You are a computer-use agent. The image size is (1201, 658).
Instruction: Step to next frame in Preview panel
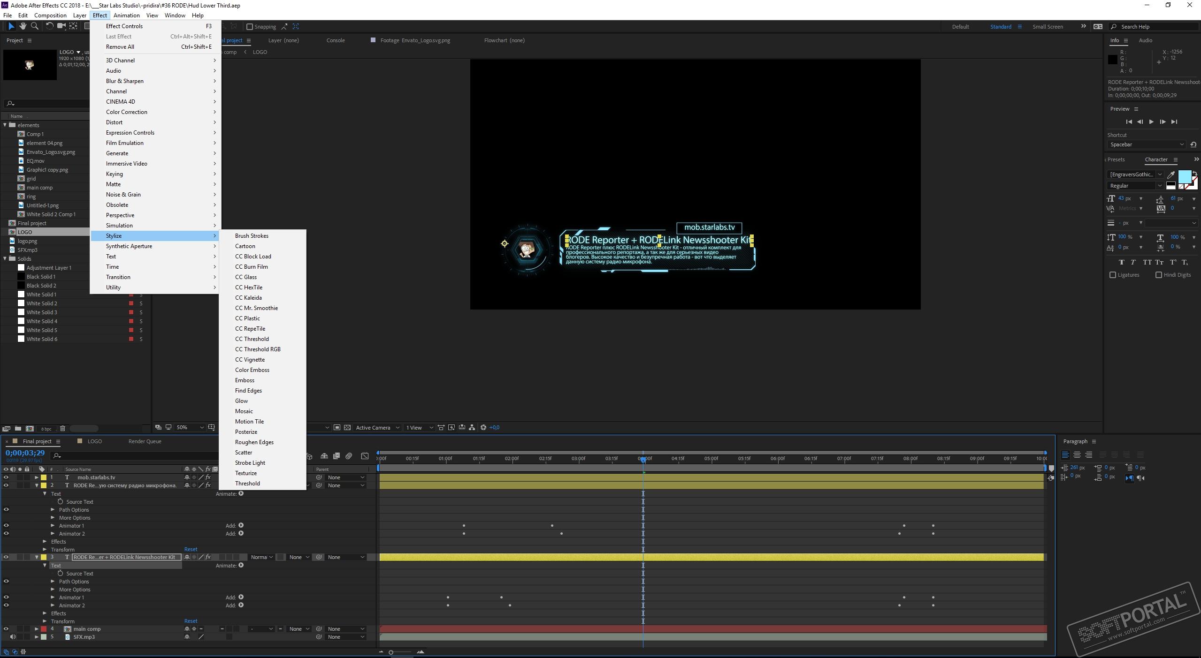pos(1163,122)
